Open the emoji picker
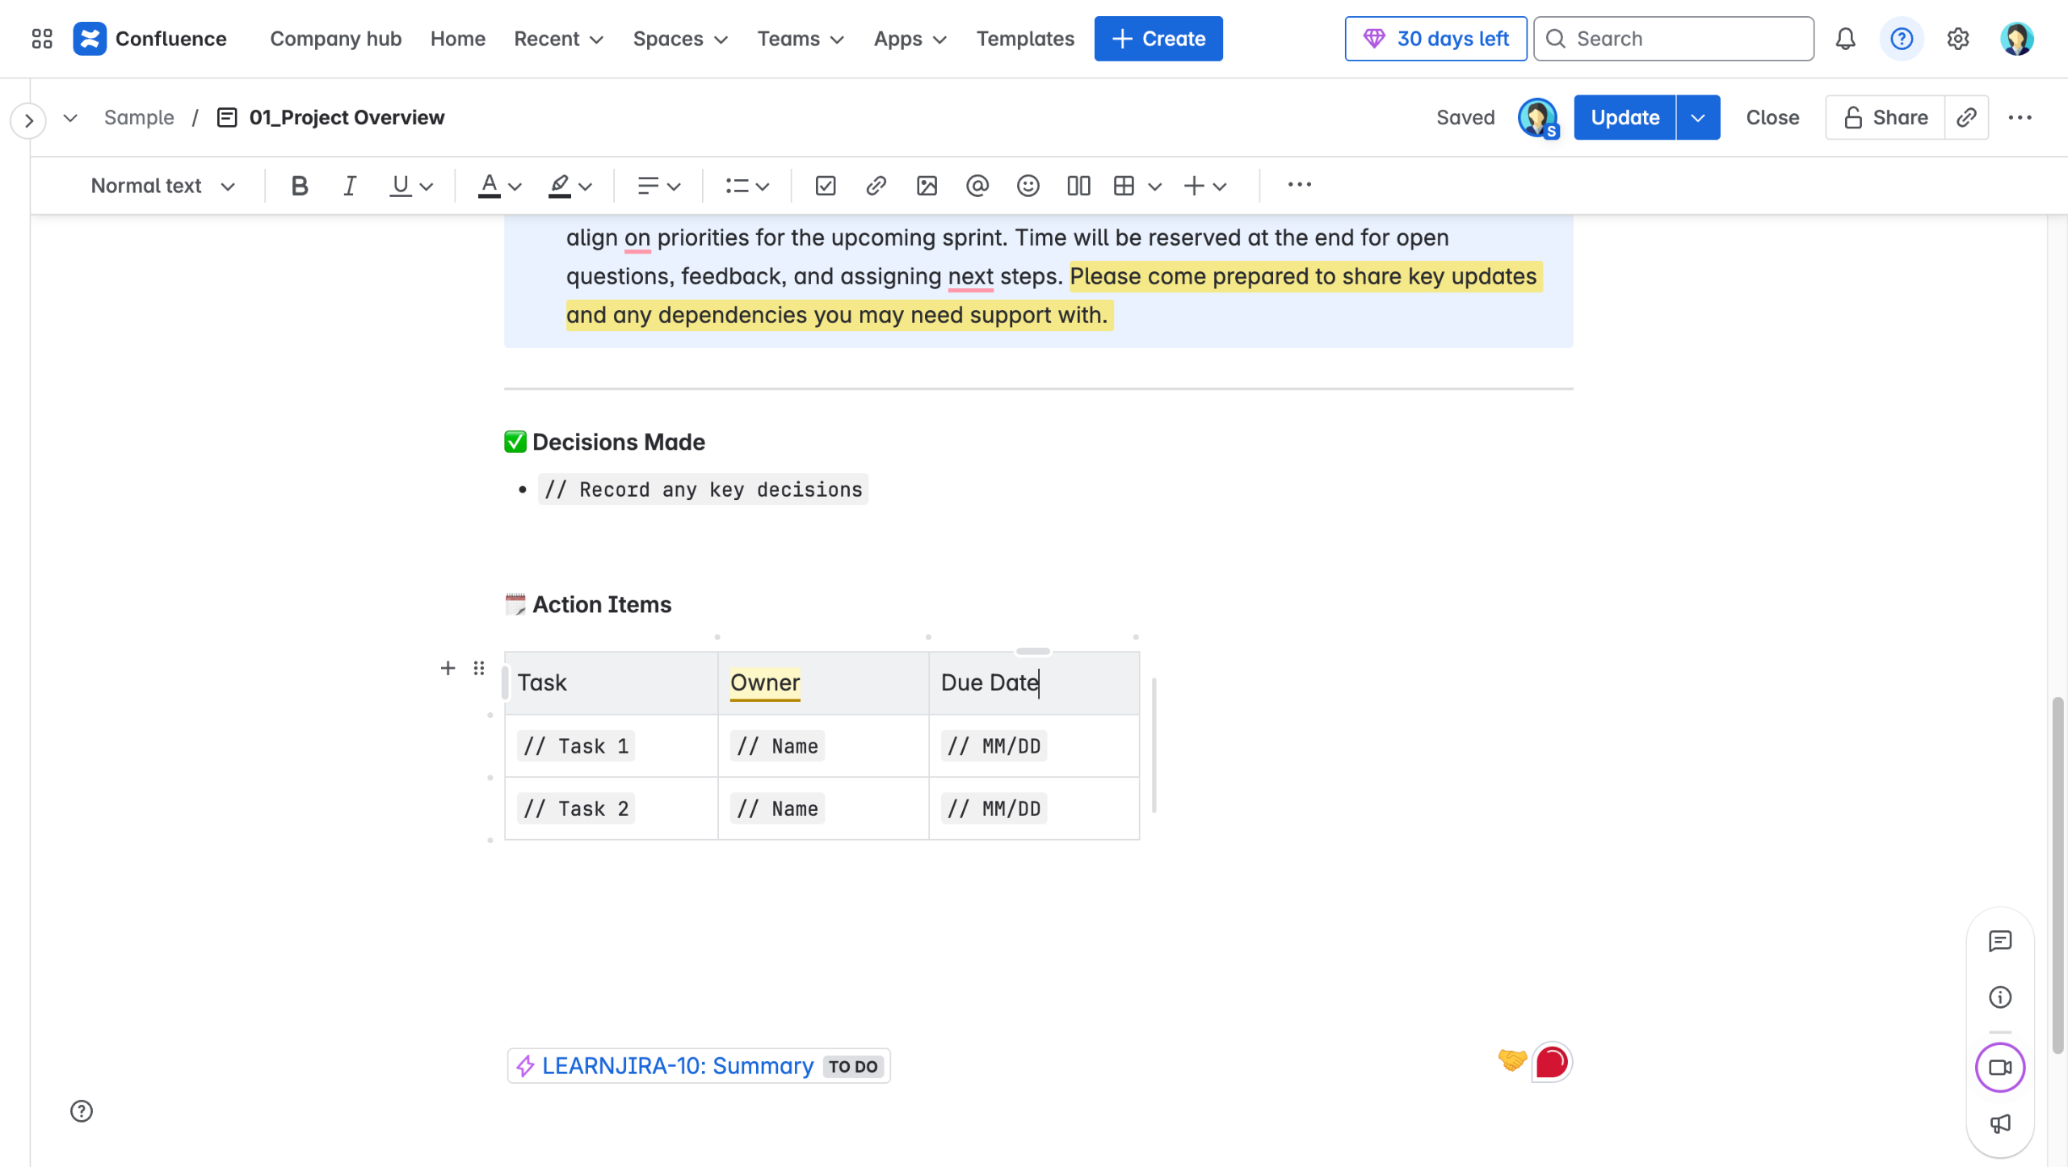 (x=1028, y=186)
